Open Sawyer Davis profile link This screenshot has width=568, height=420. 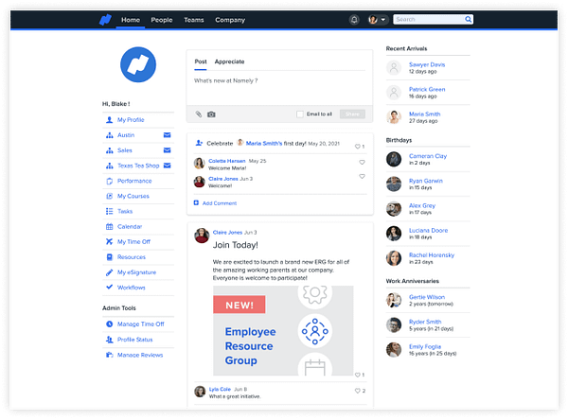click(427, 63)
